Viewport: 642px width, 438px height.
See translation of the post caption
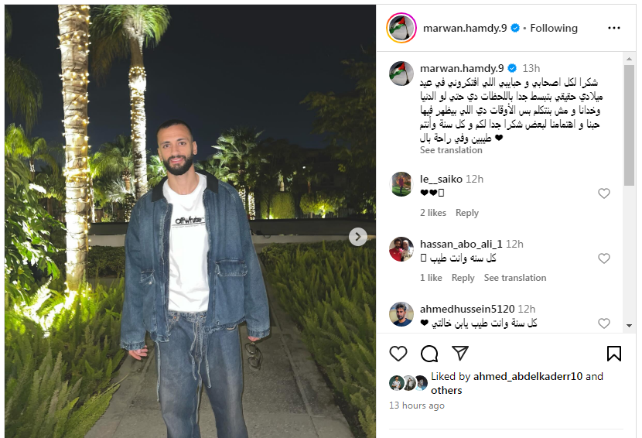[x=451, y=150]
